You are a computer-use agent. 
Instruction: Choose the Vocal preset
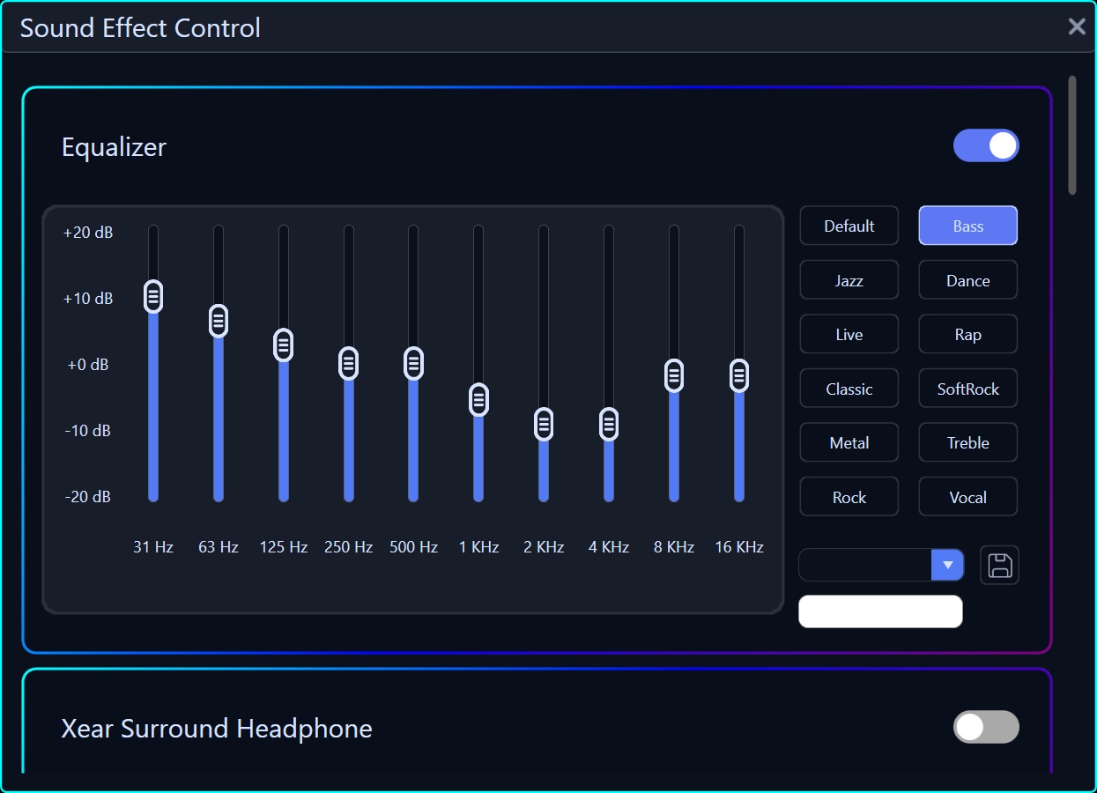[968, 497]
